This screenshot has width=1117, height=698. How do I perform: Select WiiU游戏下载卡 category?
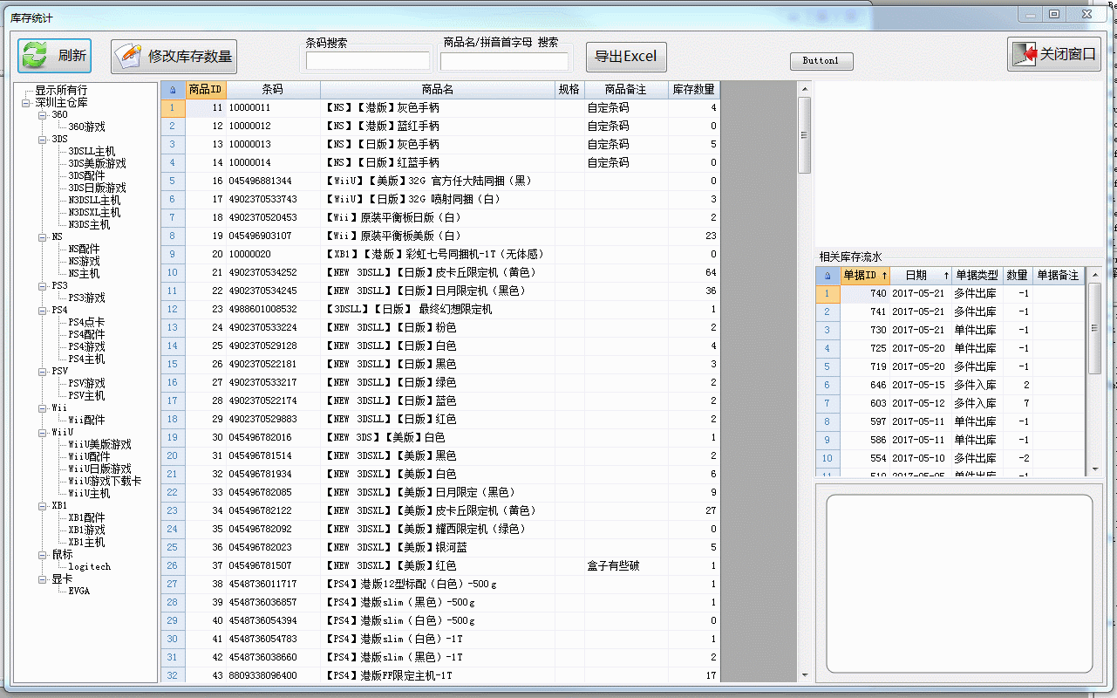tap(105, 482)
